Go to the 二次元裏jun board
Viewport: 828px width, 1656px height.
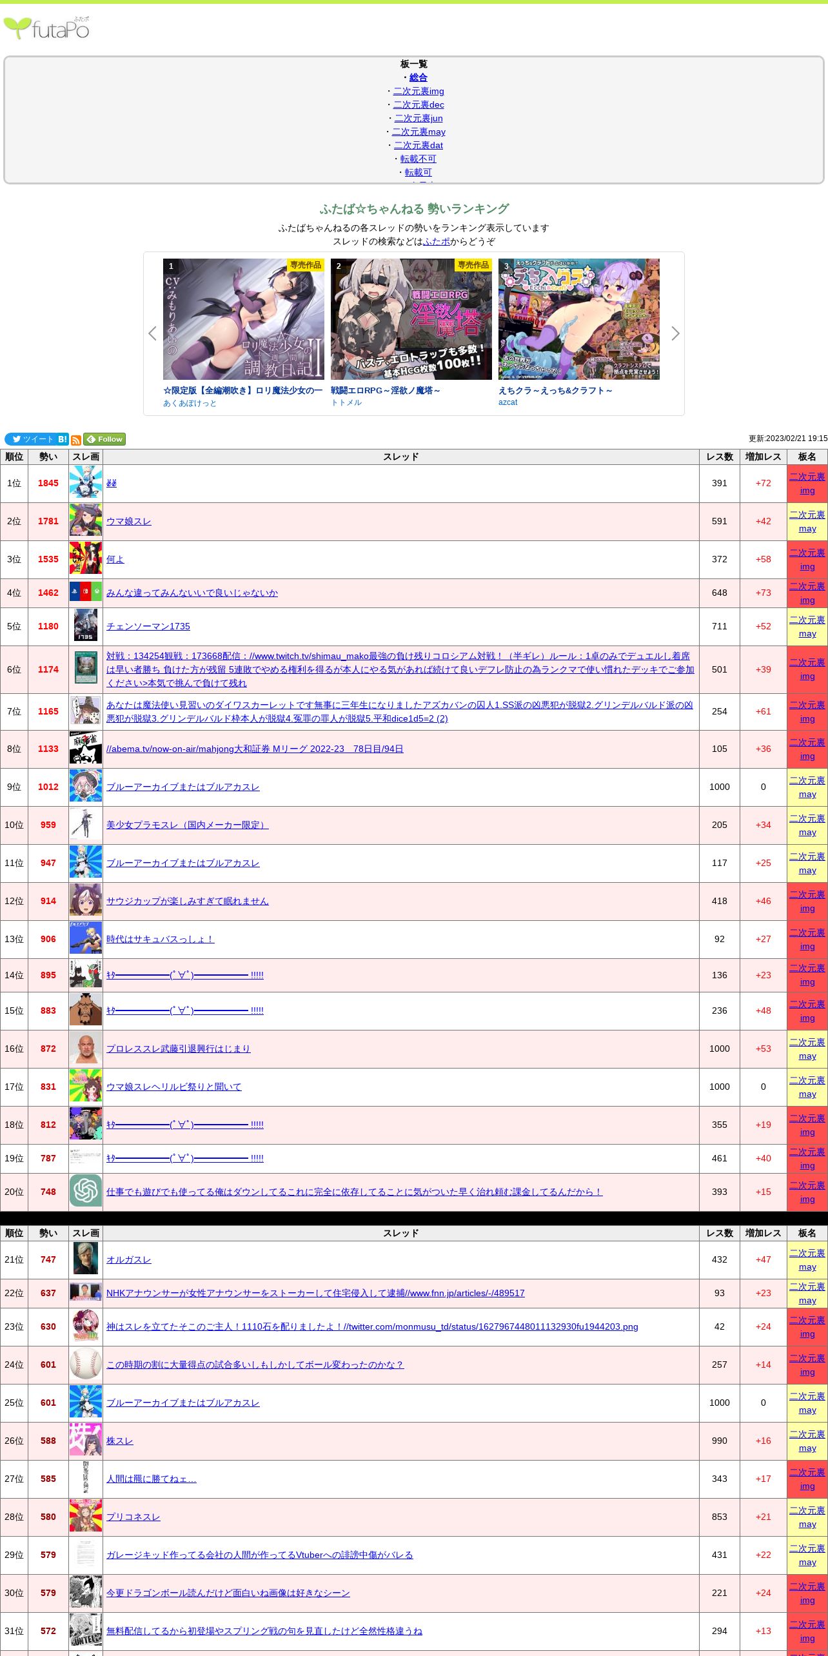[x=419, y=118]
